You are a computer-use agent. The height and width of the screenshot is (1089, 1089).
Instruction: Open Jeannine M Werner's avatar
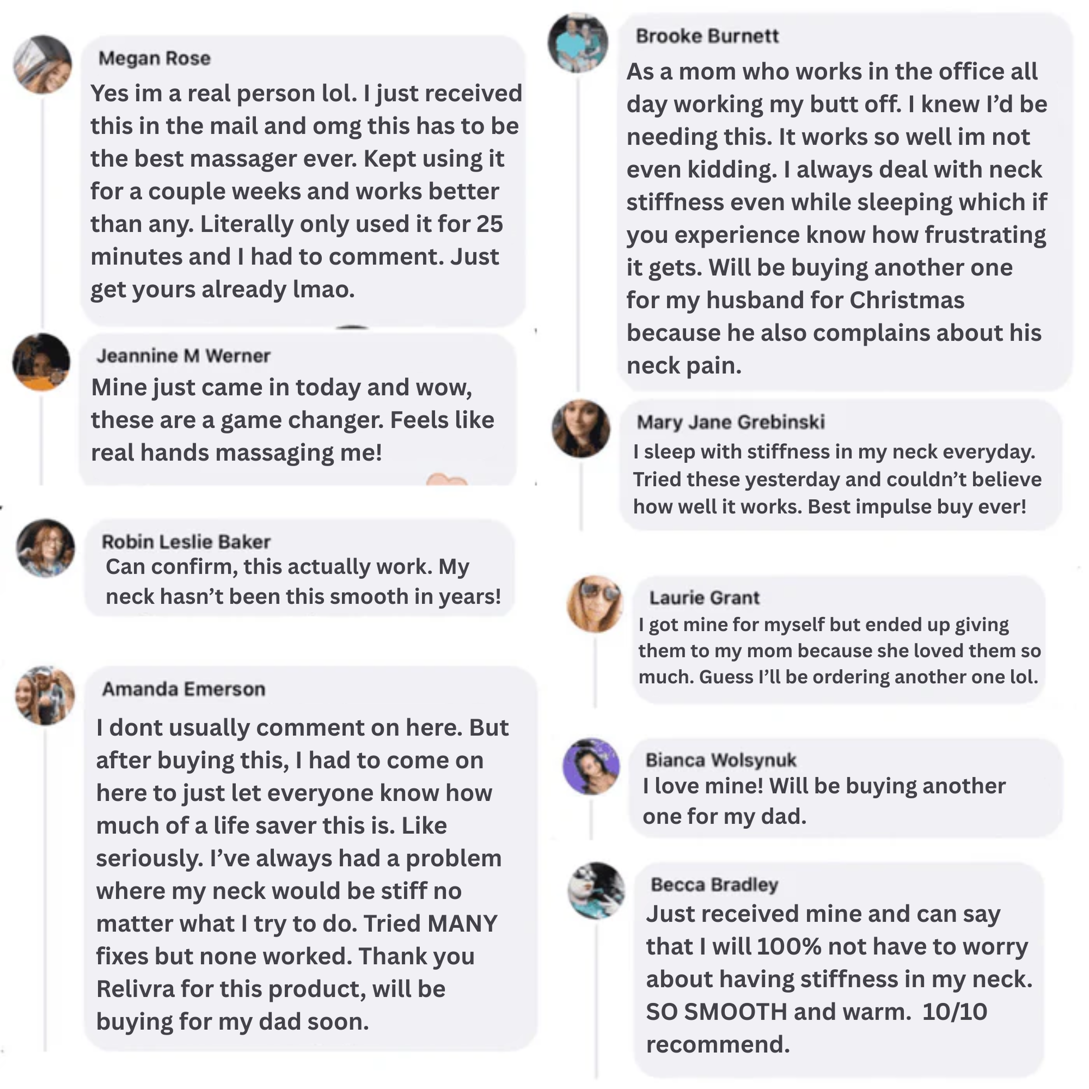[41, 363]
